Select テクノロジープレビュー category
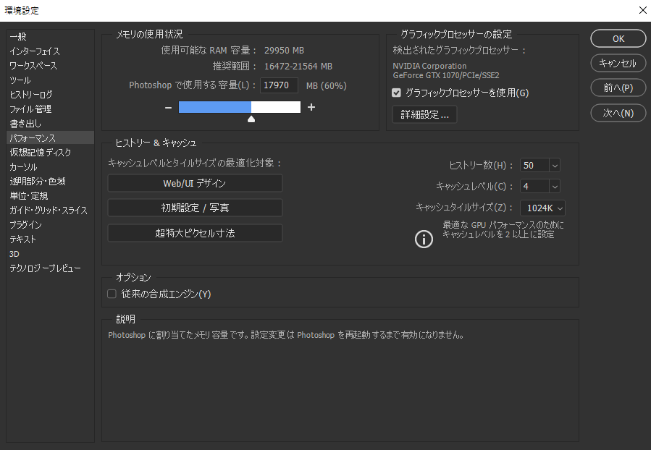The width and height of the screenshot is (651, 450). tap(50, 268)
